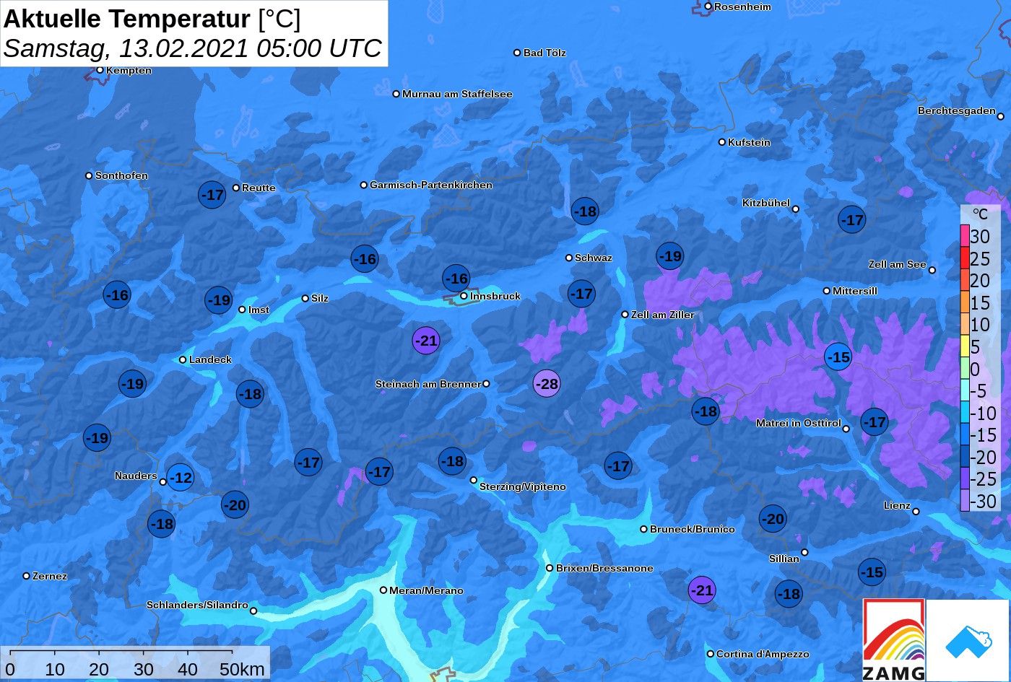Click the Mittersill label
Screen dimensions: 1011x682
click(855, 291)
